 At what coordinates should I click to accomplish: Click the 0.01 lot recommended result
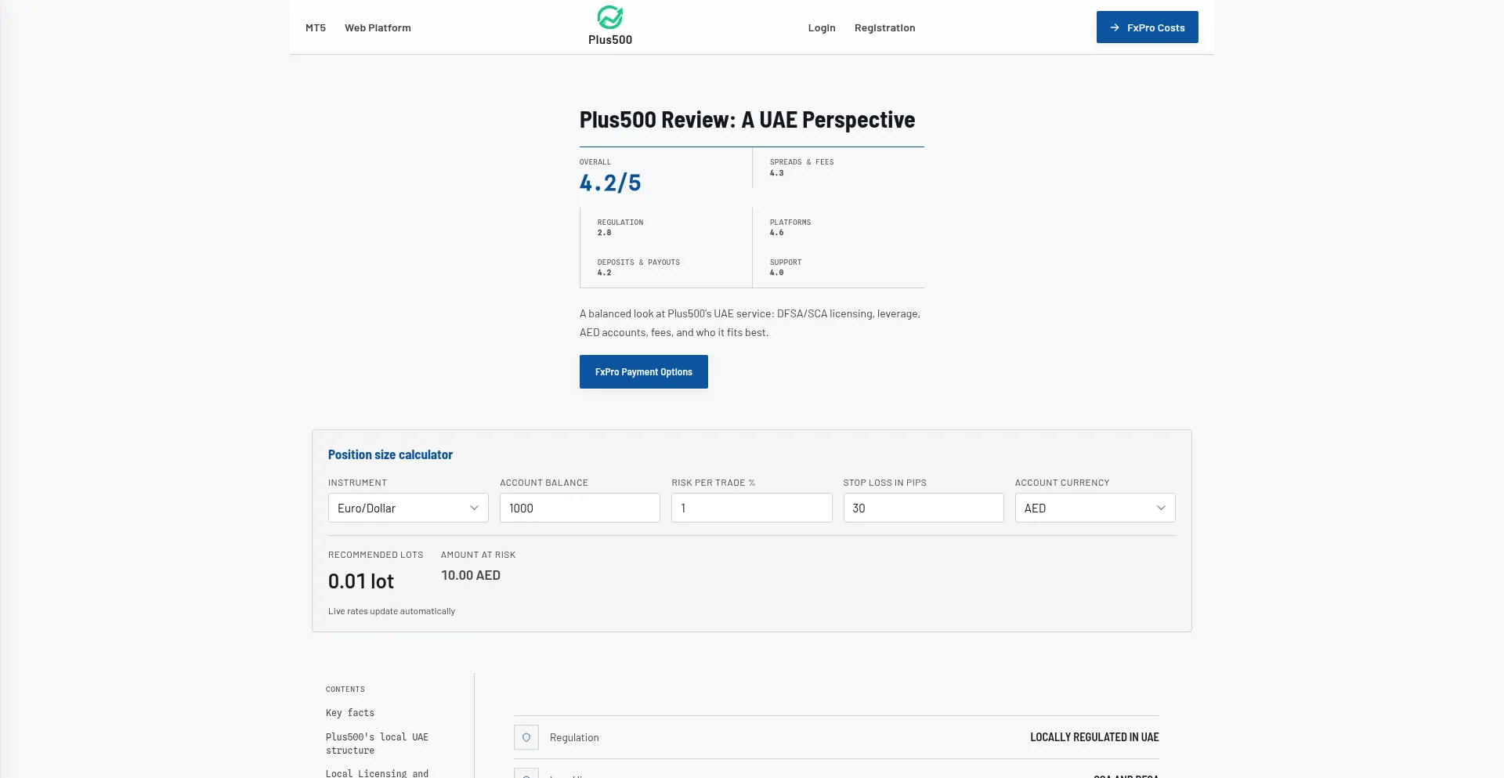[361, 581]
